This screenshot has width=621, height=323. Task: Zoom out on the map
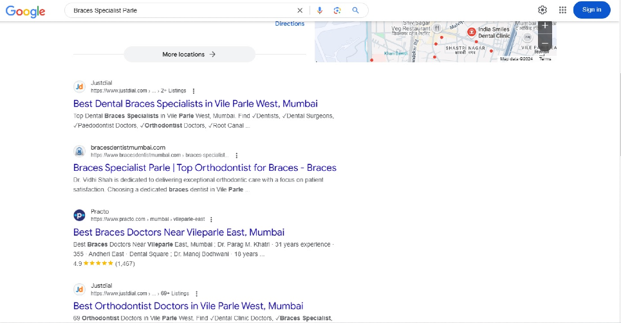pos(545,43)
